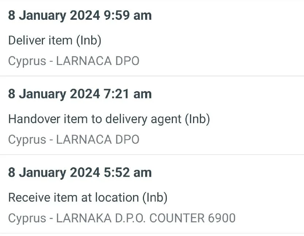Click the 9:59 am time in first entry

coord(127,16)
